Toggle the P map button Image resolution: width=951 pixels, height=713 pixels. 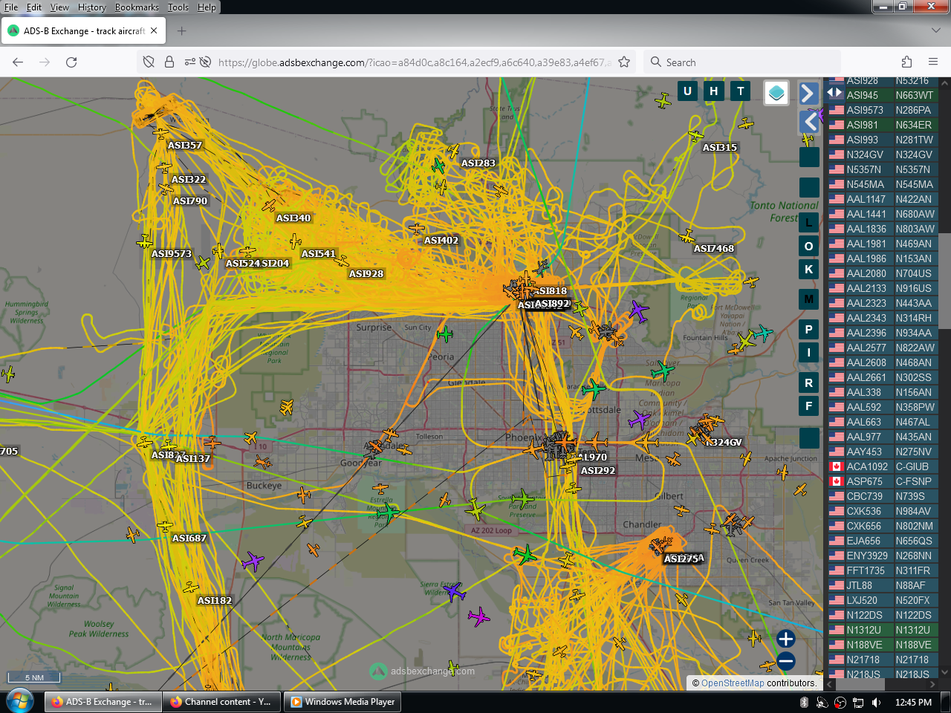point(809,329)
